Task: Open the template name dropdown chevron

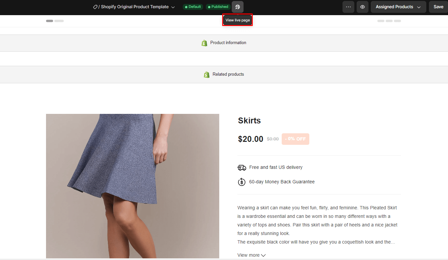Action: point(173,7)
